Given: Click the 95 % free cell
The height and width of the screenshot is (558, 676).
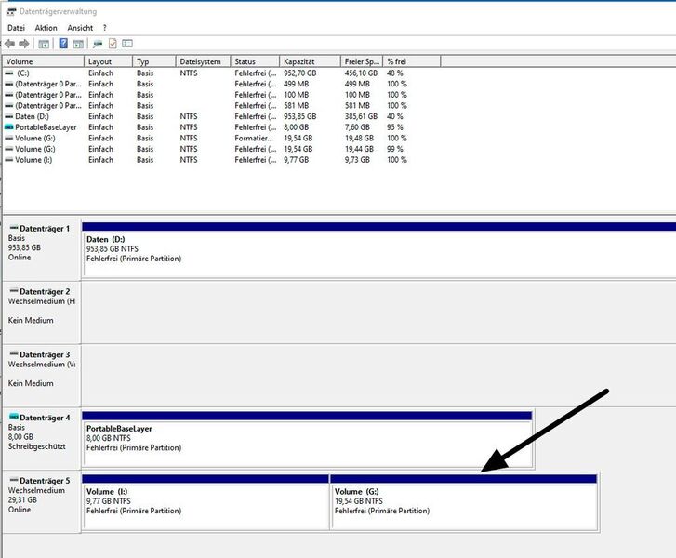Looking at the screenshot, I should tap(395, 127).
